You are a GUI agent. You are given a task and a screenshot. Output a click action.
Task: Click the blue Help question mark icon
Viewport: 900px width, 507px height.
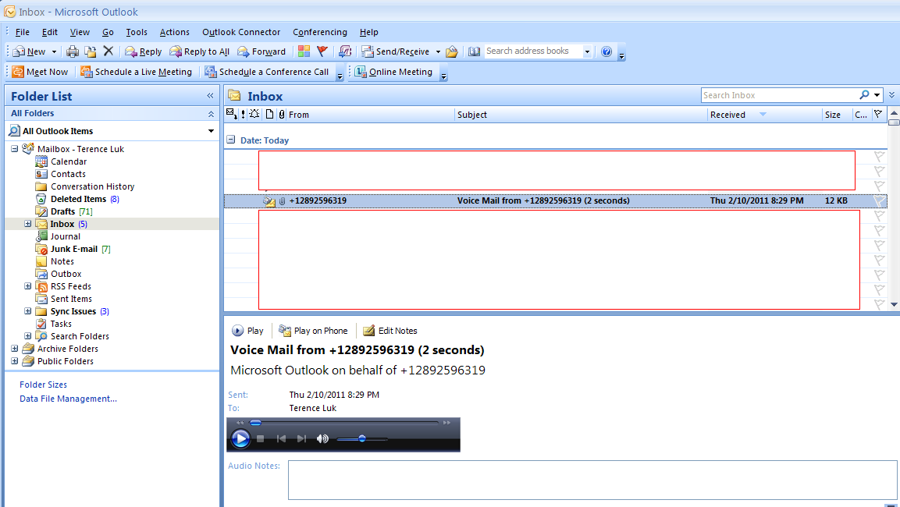(x=607, y=51)
